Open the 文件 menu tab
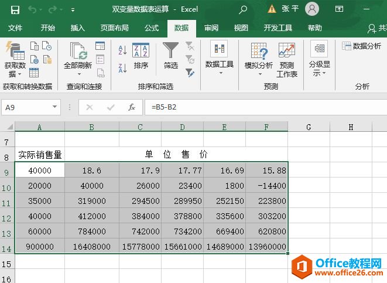This screenshot has width=387, height=283. point(15,28)
